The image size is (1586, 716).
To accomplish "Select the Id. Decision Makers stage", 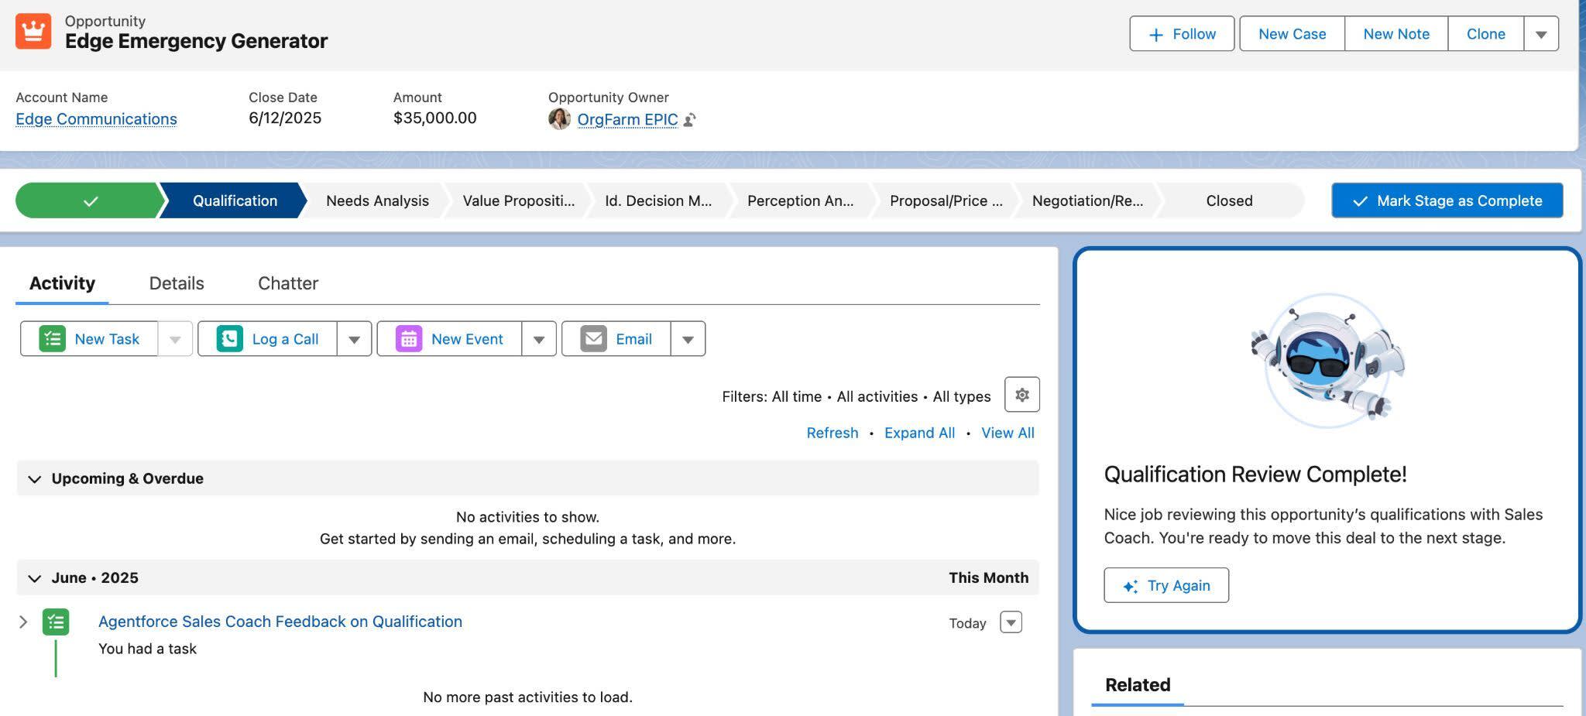I will pos(658,200).
